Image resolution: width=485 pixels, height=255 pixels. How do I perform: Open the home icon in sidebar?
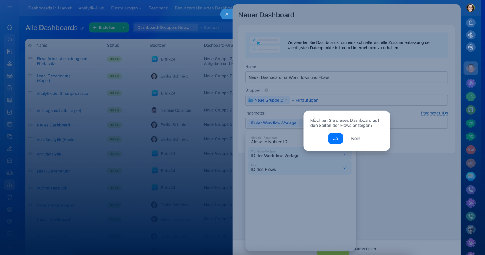point(9,27)
